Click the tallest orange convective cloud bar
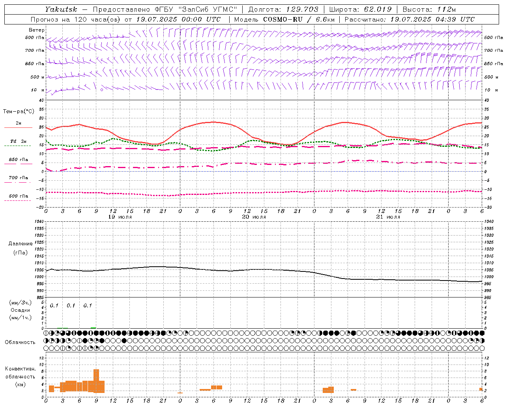 (96, 381)
